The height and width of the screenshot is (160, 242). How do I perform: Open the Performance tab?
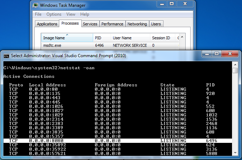[112, 24]
